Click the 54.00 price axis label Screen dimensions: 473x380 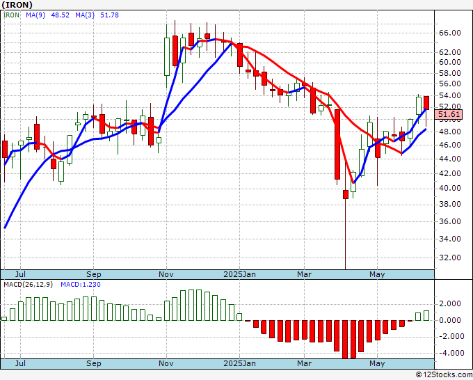(x=450, y=95)
